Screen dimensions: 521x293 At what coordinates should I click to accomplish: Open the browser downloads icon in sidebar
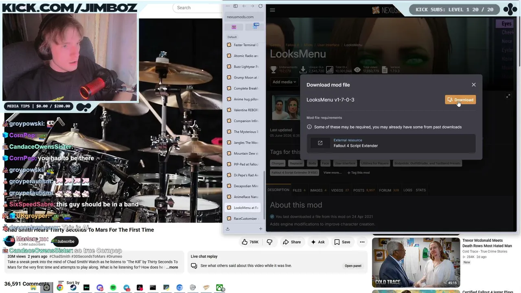pos(228,229)
